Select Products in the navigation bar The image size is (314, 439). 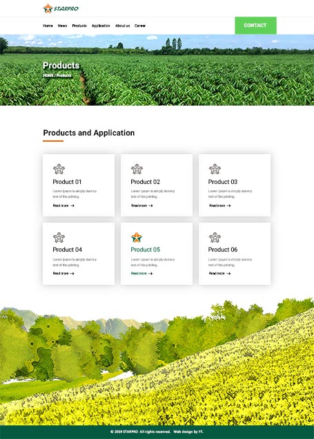coord(79,26)
